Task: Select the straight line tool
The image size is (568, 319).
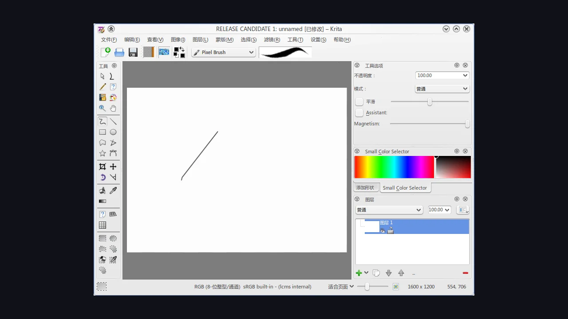Action: [x=113, y=121]
